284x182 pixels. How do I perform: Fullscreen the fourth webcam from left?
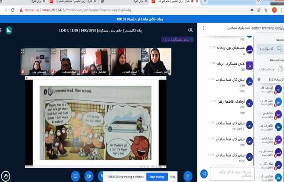coord(114,52)
